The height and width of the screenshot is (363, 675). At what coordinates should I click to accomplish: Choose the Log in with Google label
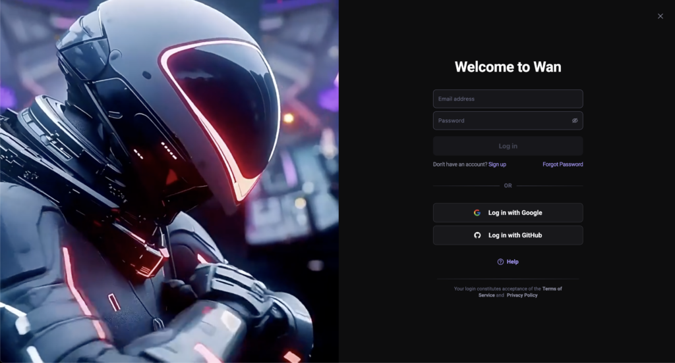[x=515, y=213]
